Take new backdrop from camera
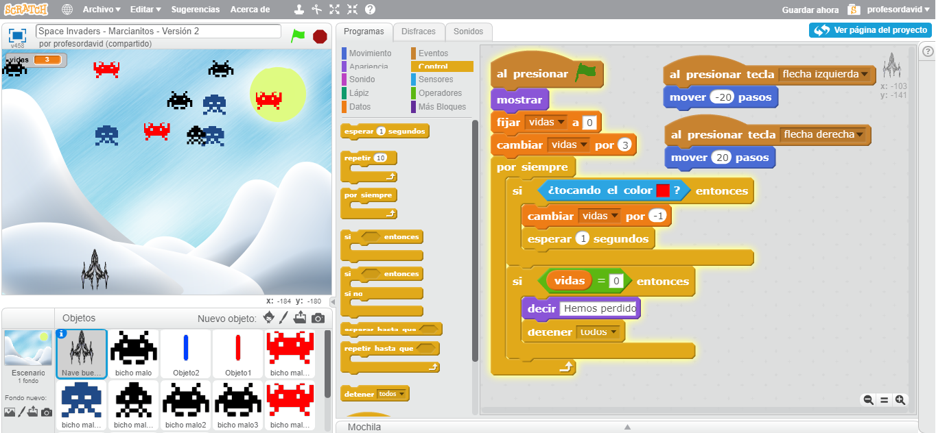The height and width of the screenshot is (433, 936). (x=47, y=412)
